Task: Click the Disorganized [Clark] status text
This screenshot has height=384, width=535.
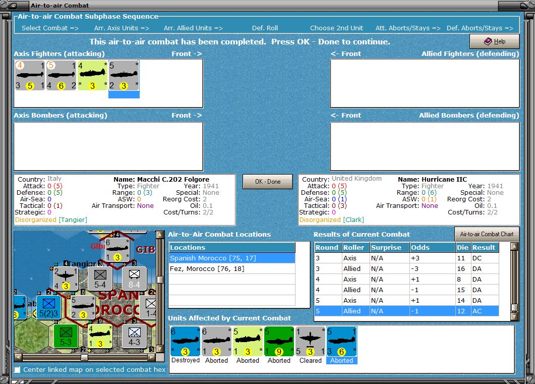Action: coord(332,220)
